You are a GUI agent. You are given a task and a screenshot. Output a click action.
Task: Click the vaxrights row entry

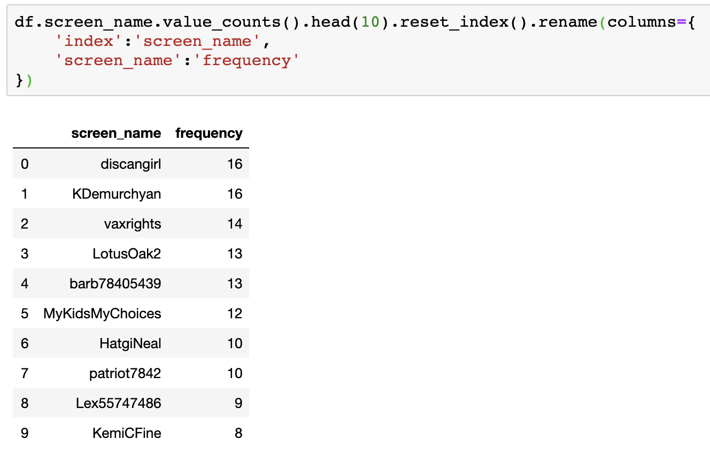coord(132,224)
